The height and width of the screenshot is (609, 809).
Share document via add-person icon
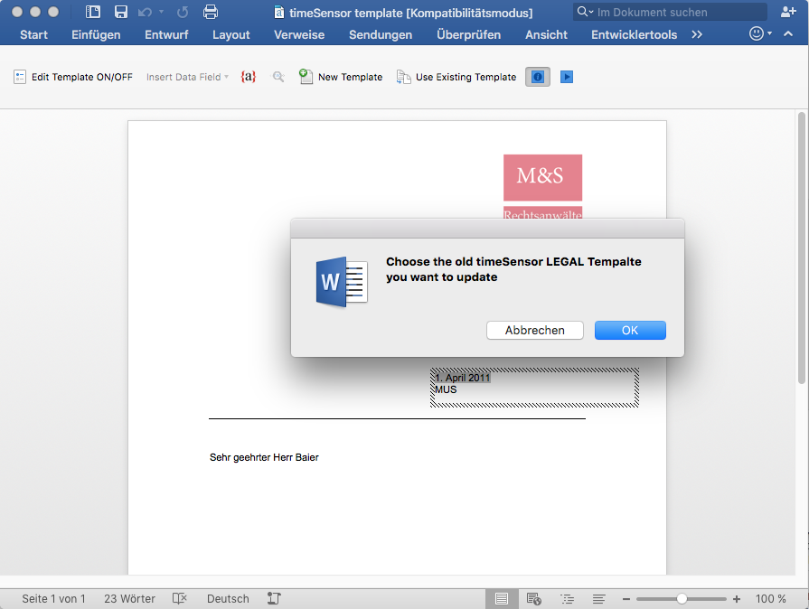(788, 12)
